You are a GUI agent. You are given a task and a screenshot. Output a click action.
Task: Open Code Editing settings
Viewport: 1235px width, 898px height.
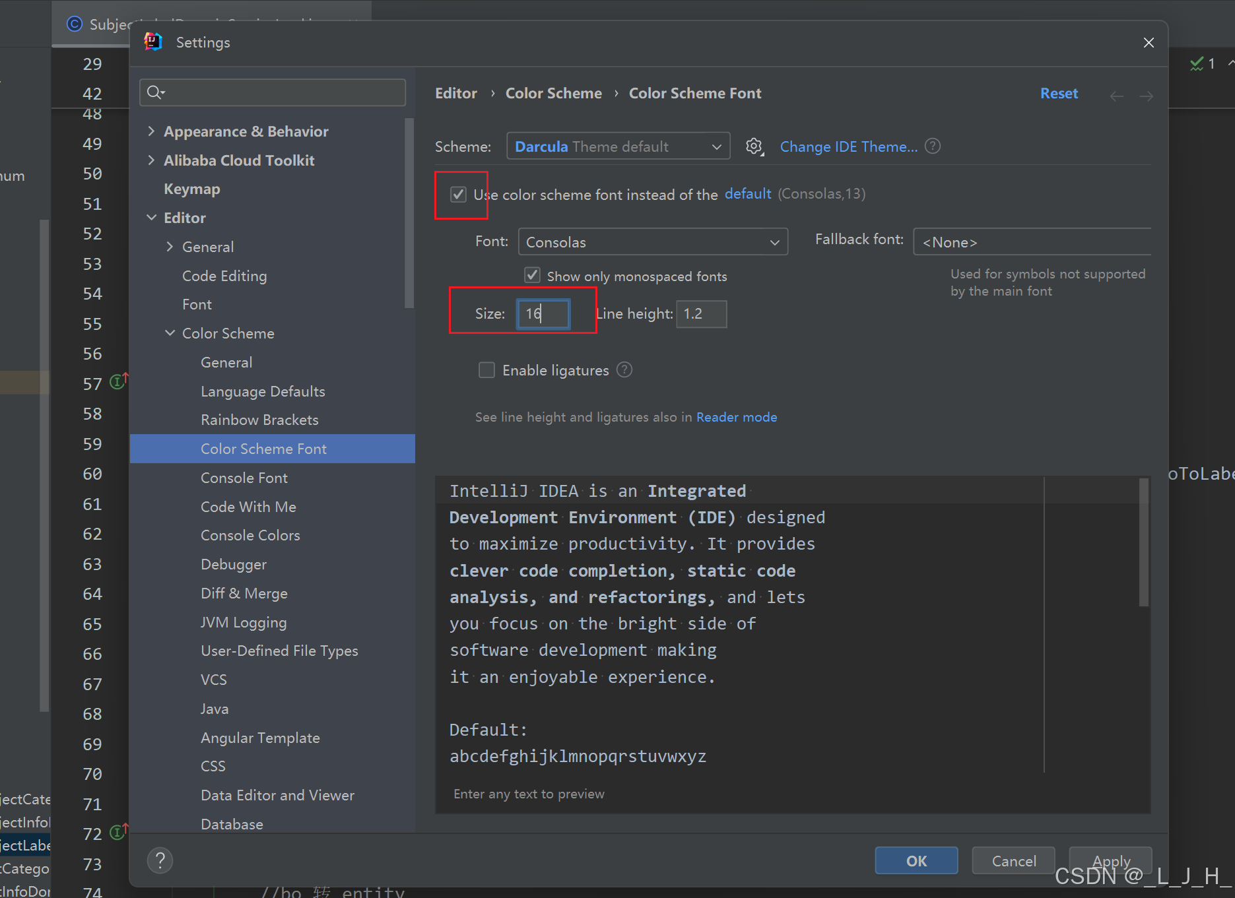click(224, 276)
